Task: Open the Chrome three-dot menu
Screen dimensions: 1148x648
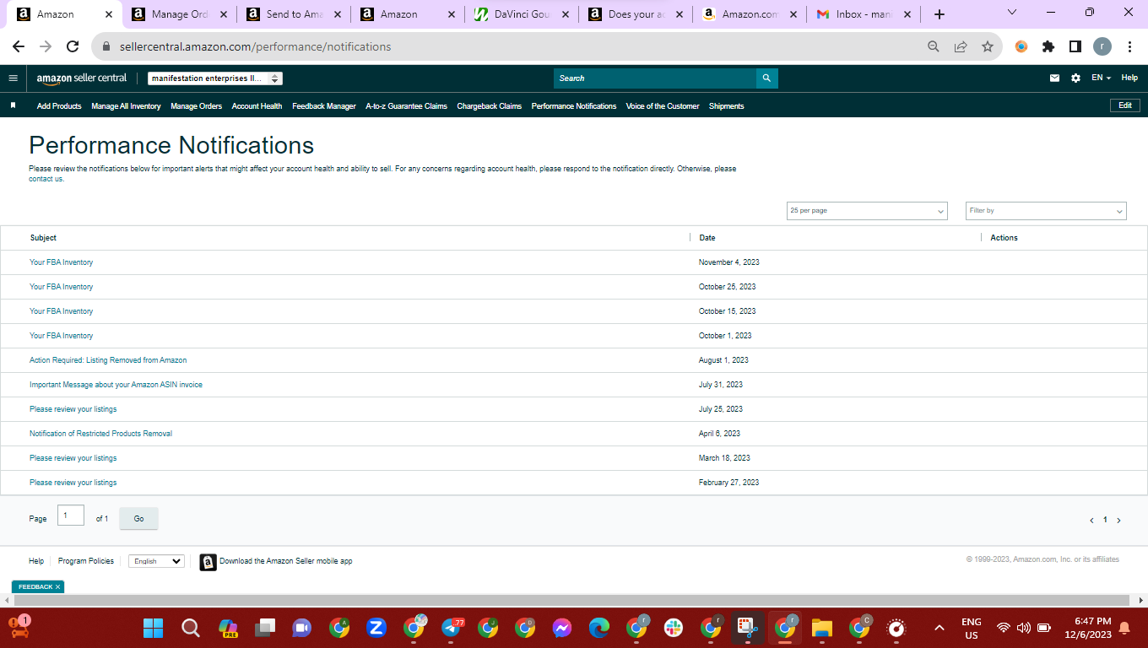Action: point(1129,47)
